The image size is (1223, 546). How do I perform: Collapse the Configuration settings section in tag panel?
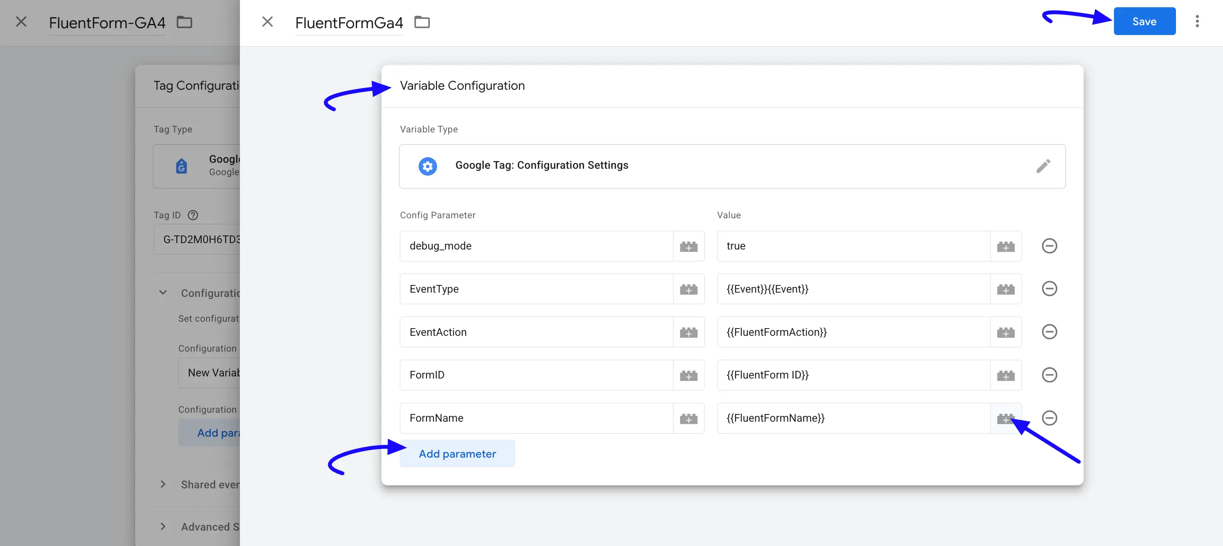(x=163, y=293)
